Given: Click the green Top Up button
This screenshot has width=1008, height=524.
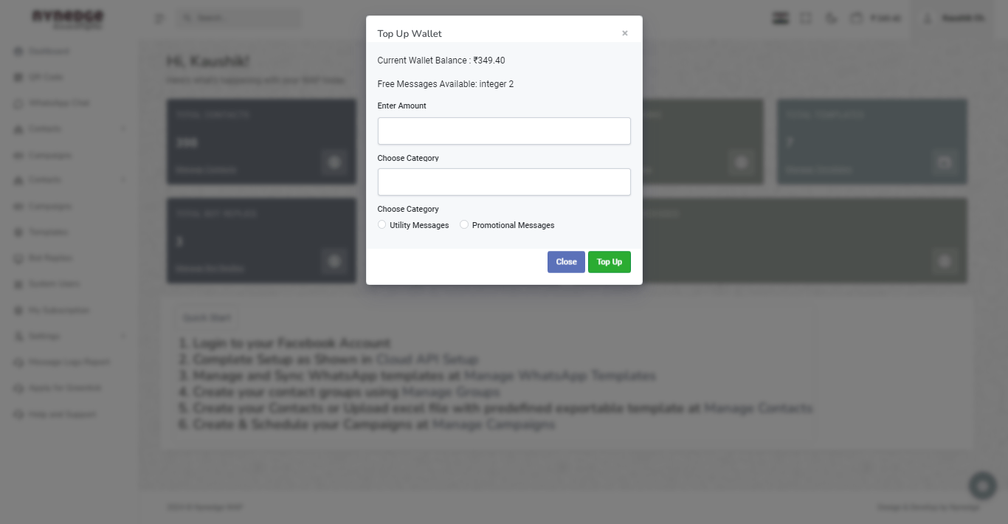Looking at the screenshot, I should pyautogui.click(x=610, y=262).
